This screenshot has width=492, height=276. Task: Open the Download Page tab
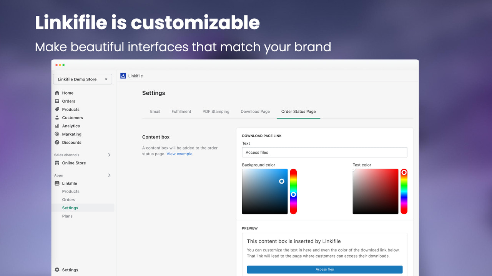click(255, 112)
